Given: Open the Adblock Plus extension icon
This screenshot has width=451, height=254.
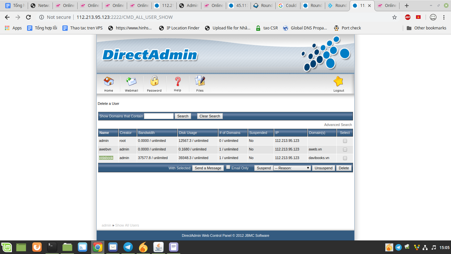Looking at the screenshot, I should tap(408, 17).
